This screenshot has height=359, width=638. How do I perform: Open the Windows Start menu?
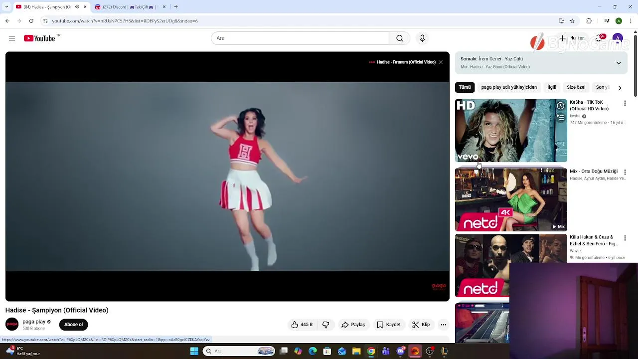(194, 352)
